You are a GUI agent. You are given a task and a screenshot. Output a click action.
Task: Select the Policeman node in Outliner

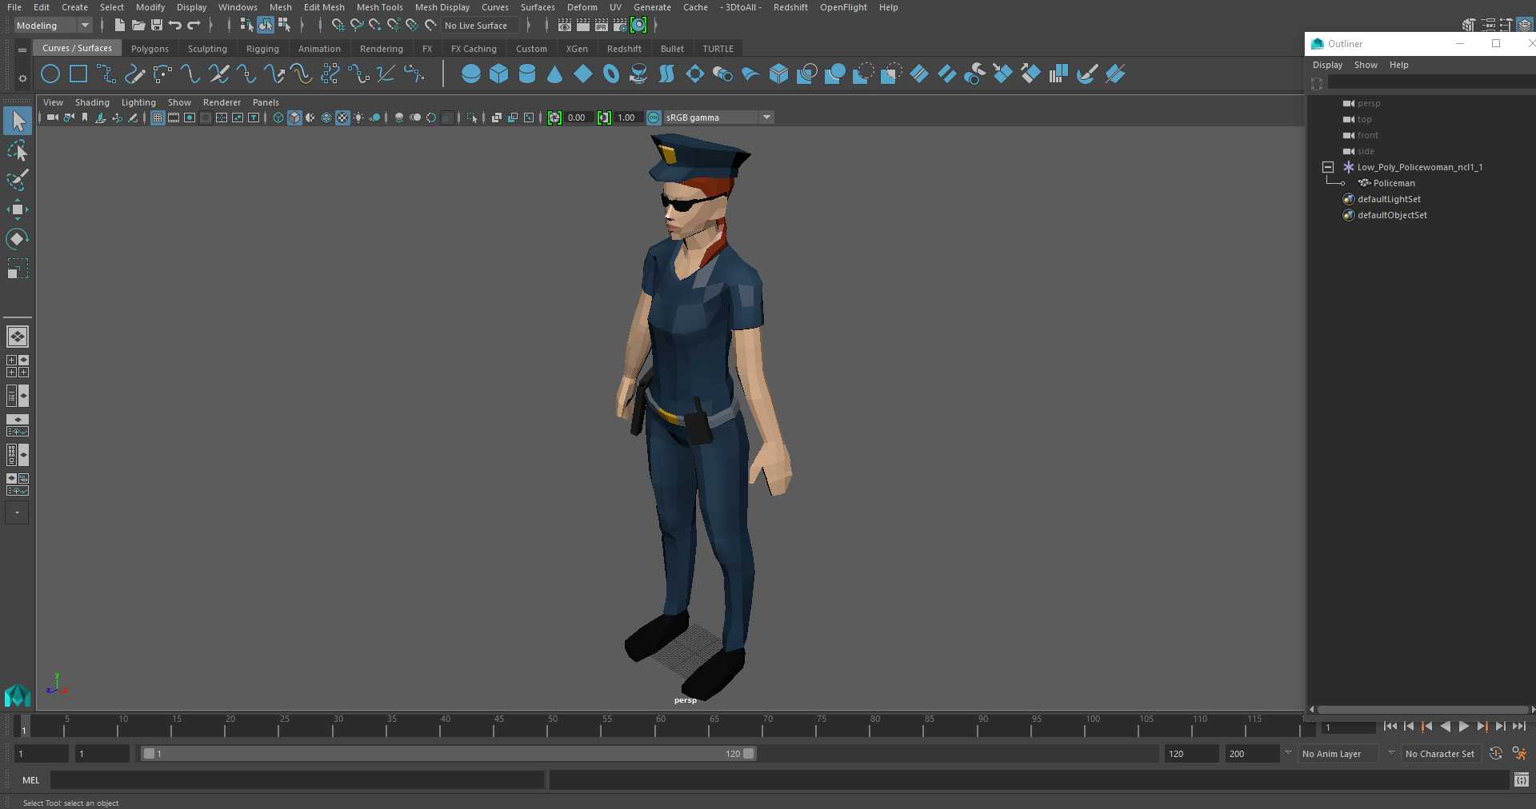[x=1394, y=183]
